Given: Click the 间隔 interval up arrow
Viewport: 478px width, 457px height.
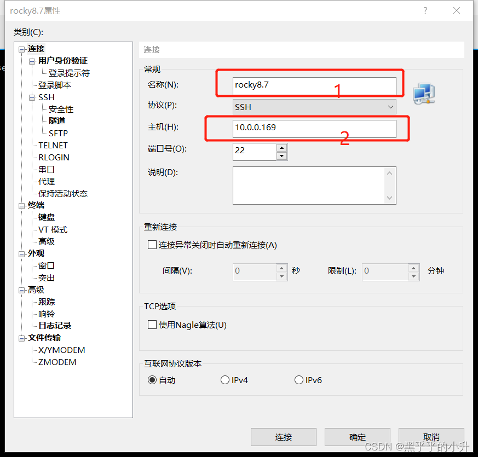Looking at the screenshot, I should point(281,268).
